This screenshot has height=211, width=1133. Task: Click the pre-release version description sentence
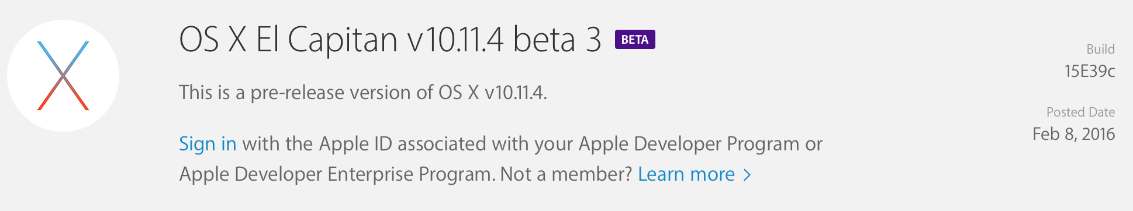363,93
